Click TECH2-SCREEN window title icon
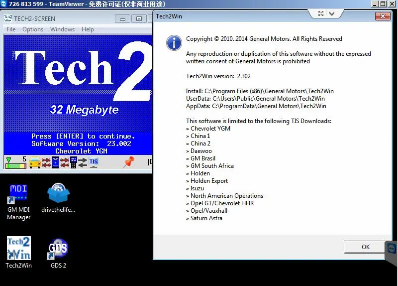The height and width of the screenshot is (286, 398). (x=8, y=18)
